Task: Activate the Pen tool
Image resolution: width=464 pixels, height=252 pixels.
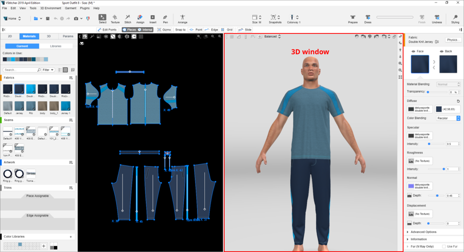Action: (165, 18)
